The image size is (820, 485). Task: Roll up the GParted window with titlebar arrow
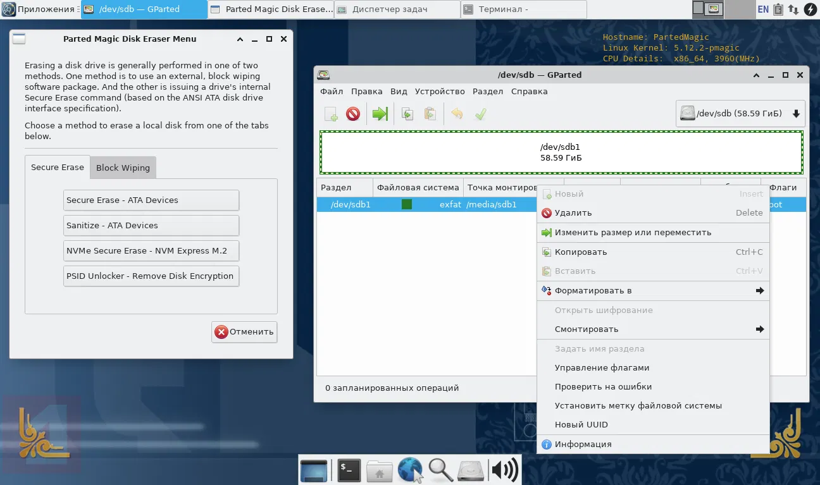pyautogui.click(x=756, y=75)
